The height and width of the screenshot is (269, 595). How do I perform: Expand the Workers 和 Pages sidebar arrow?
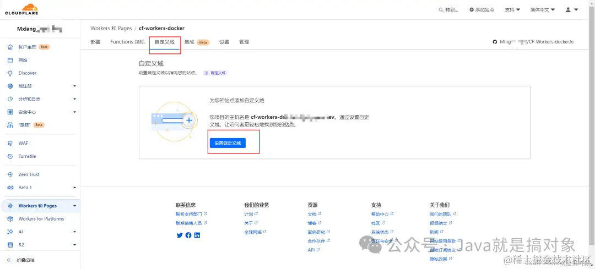(74, 206)
